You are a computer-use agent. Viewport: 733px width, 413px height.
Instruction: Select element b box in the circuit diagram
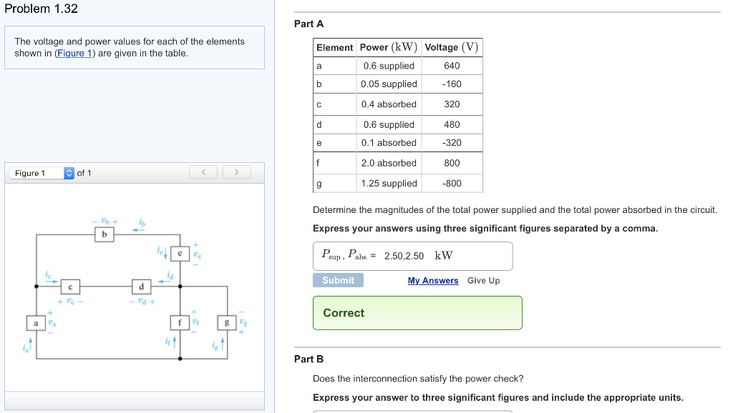point(104,233)
